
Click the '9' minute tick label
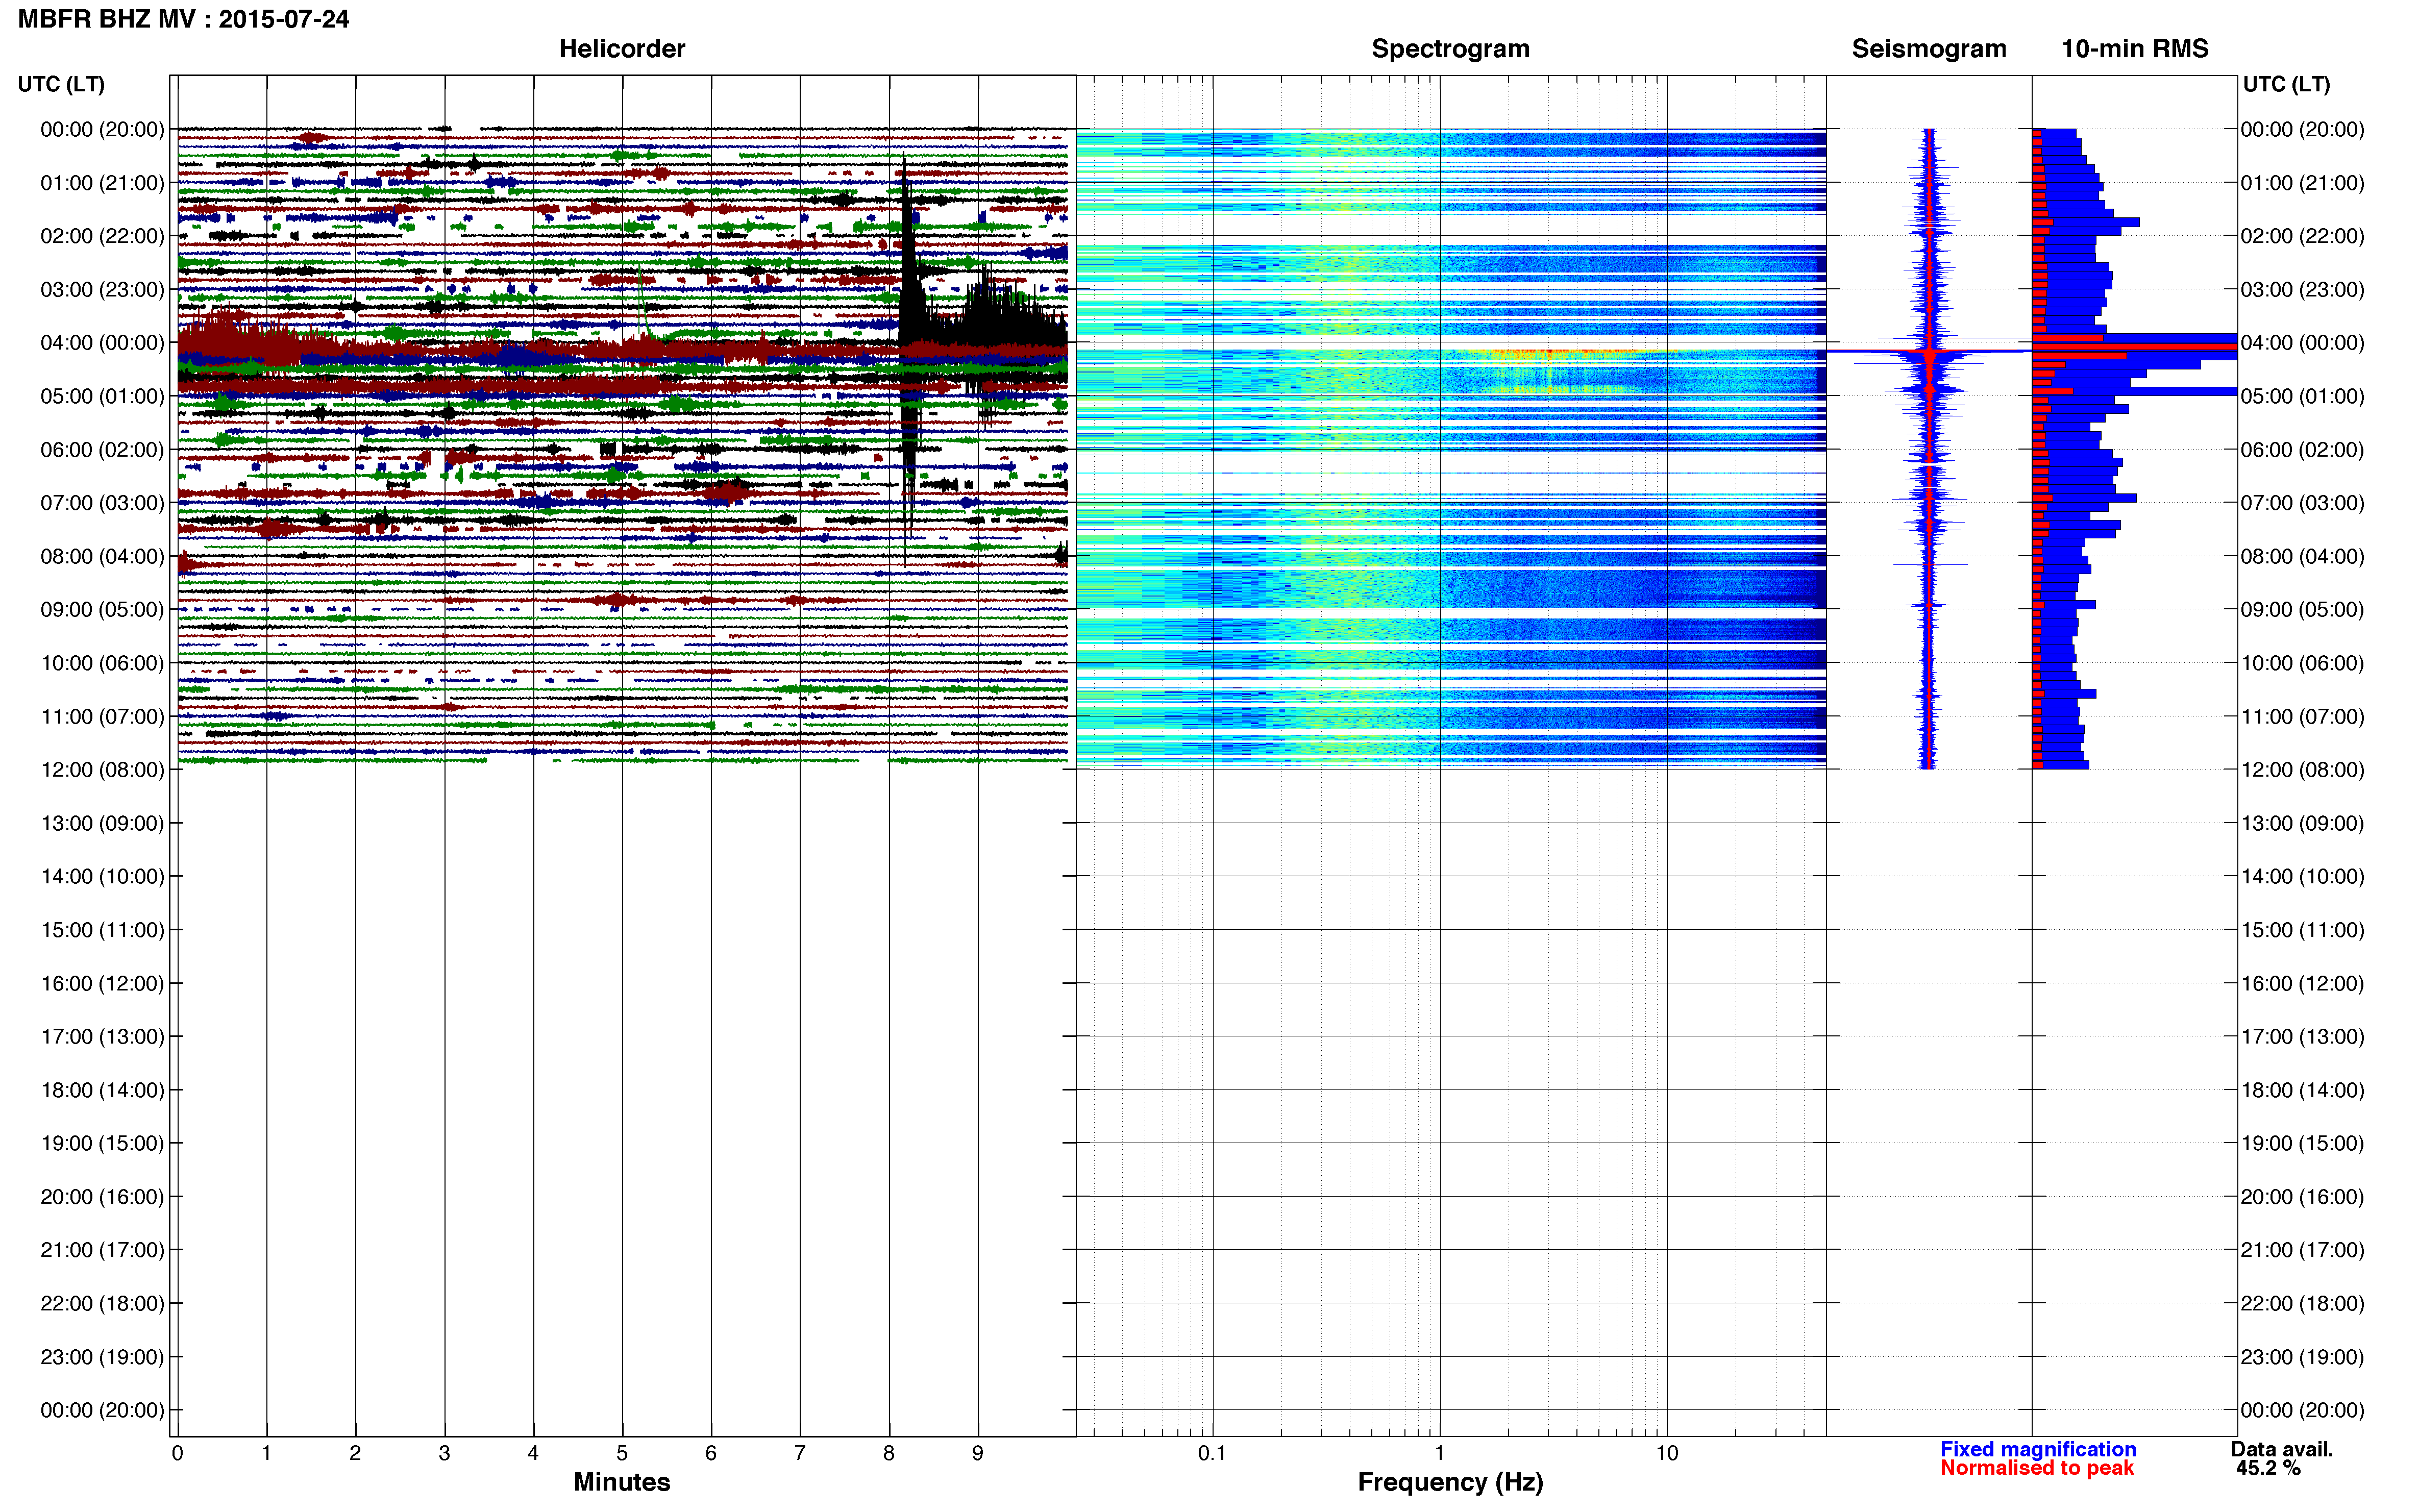[x=977, y=1453]
